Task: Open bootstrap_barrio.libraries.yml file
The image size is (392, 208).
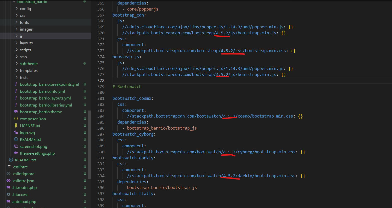Action: coord(46,105)
